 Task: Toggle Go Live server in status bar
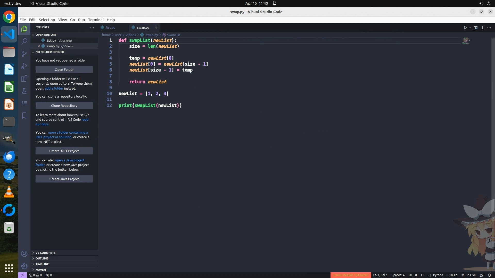pos(468,275)
